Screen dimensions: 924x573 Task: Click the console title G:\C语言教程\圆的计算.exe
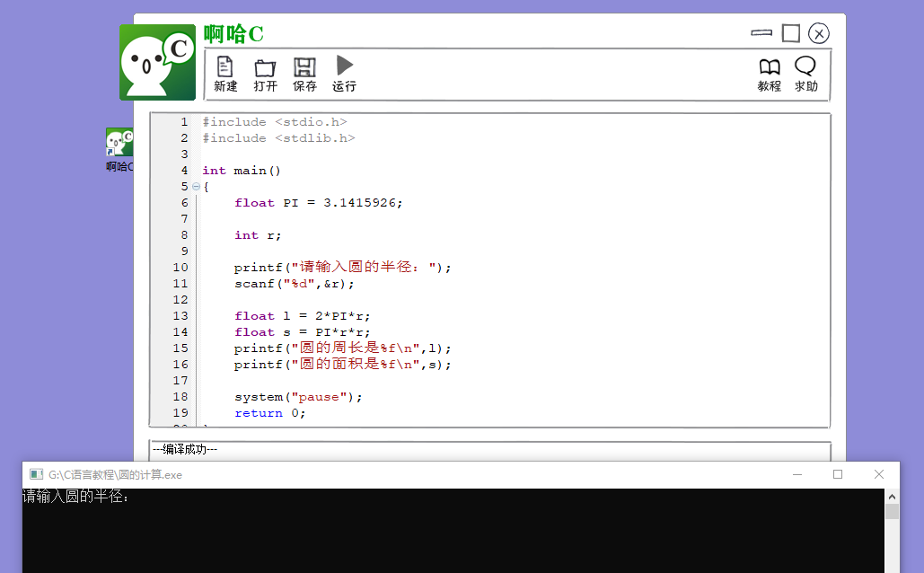pos(115,474)
